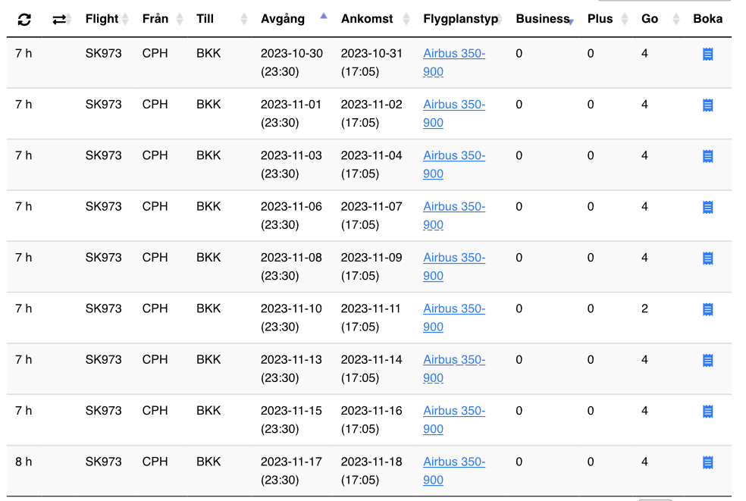Image resolution: width=746 pixels, height=501 pixels.
Task: Sort by Business seat availability
Action: click(542, 19)
